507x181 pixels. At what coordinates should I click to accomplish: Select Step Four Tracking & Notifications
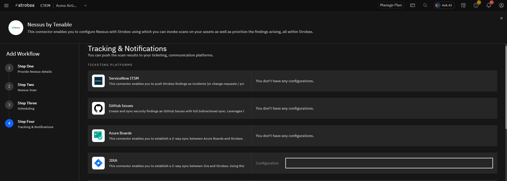35,124
